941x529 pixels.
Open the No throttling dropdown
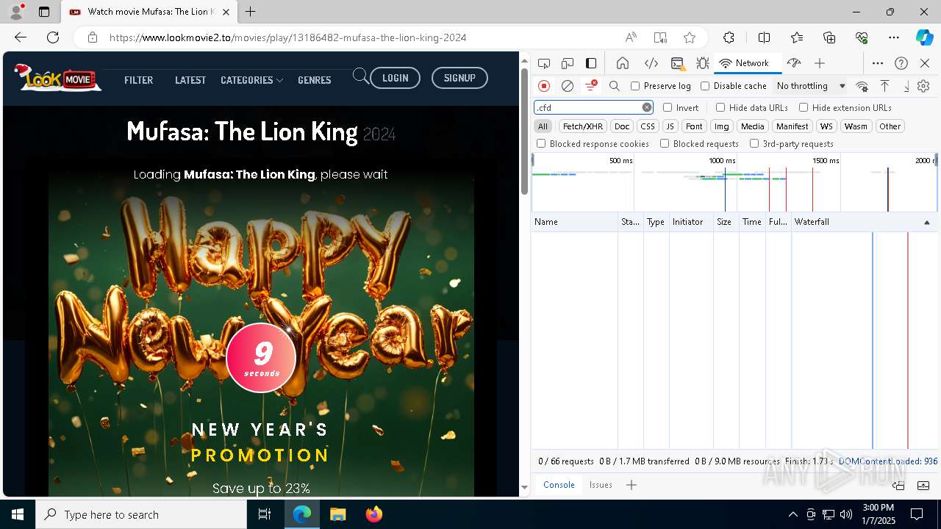pos(811,86)
